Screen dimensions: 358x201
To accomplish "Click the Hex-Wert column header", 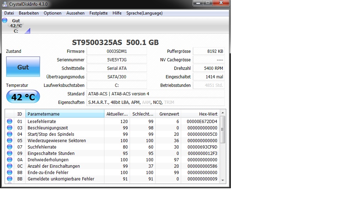I will tap(200, 114).
